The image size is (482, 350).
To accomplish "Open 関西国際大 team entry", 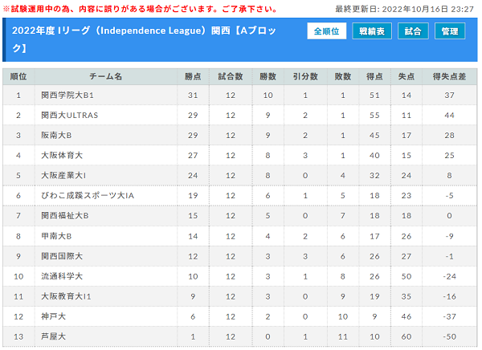I will (62, 256).
